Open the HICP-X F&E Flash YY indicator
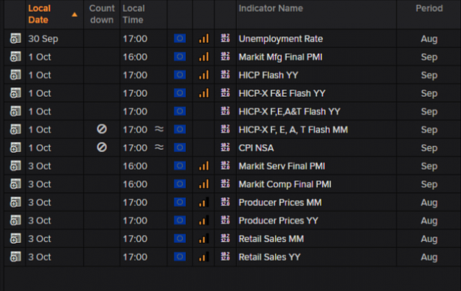 pyautogui.click(x=282, y=93)
